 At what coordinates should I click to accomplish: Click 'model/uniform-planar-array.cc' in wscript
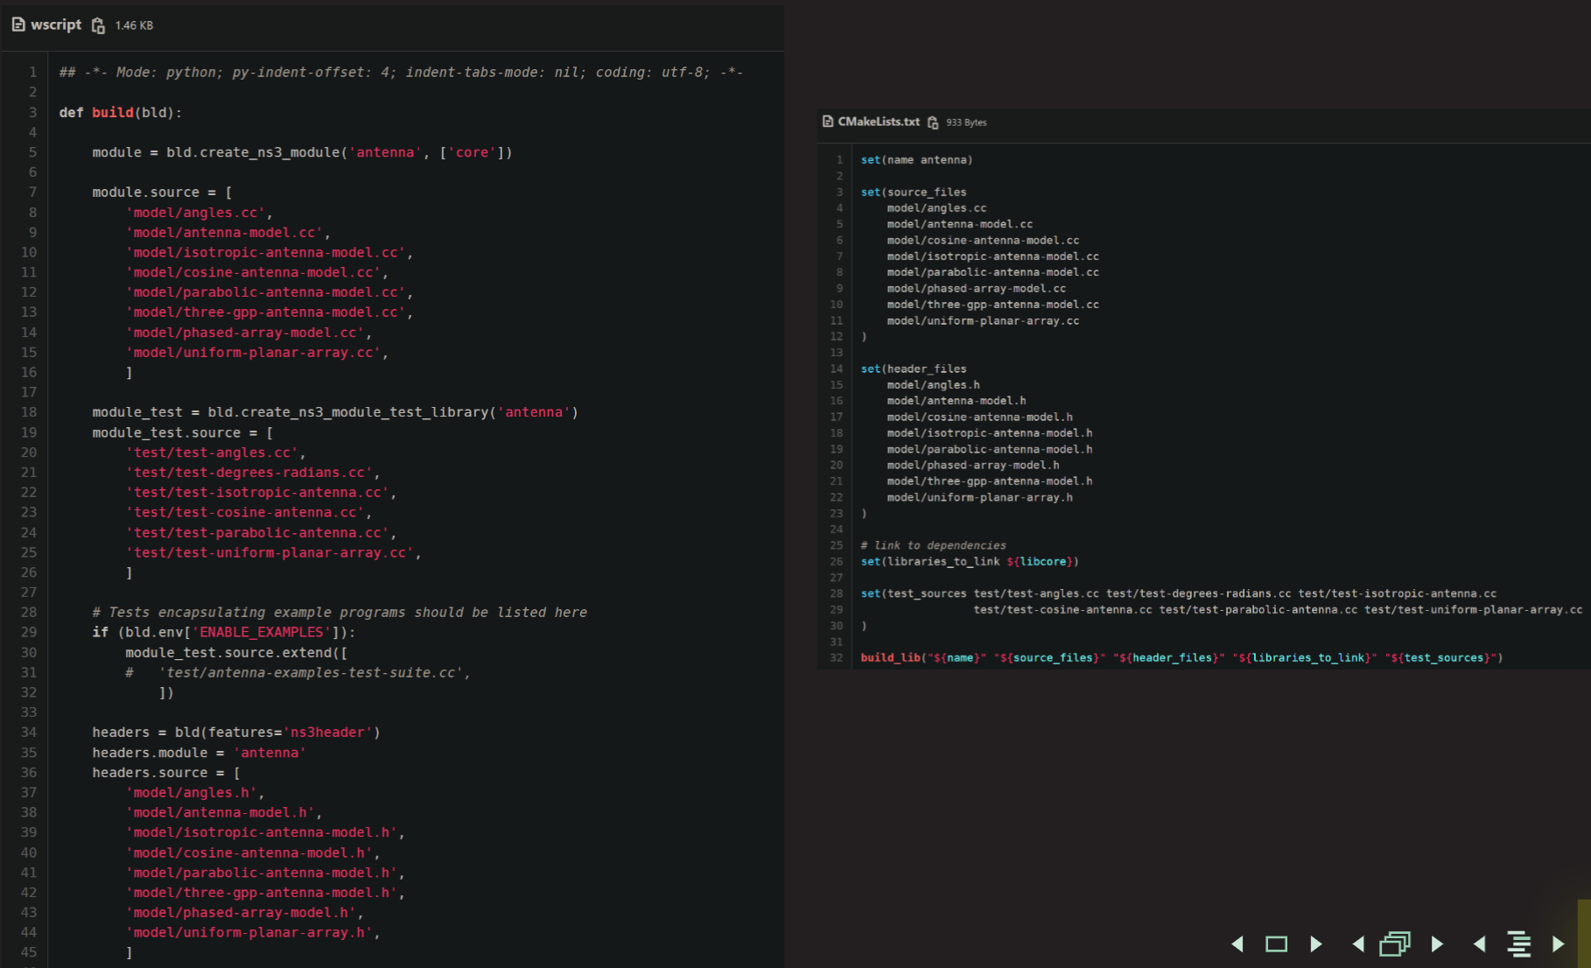(x=254, y=352)
